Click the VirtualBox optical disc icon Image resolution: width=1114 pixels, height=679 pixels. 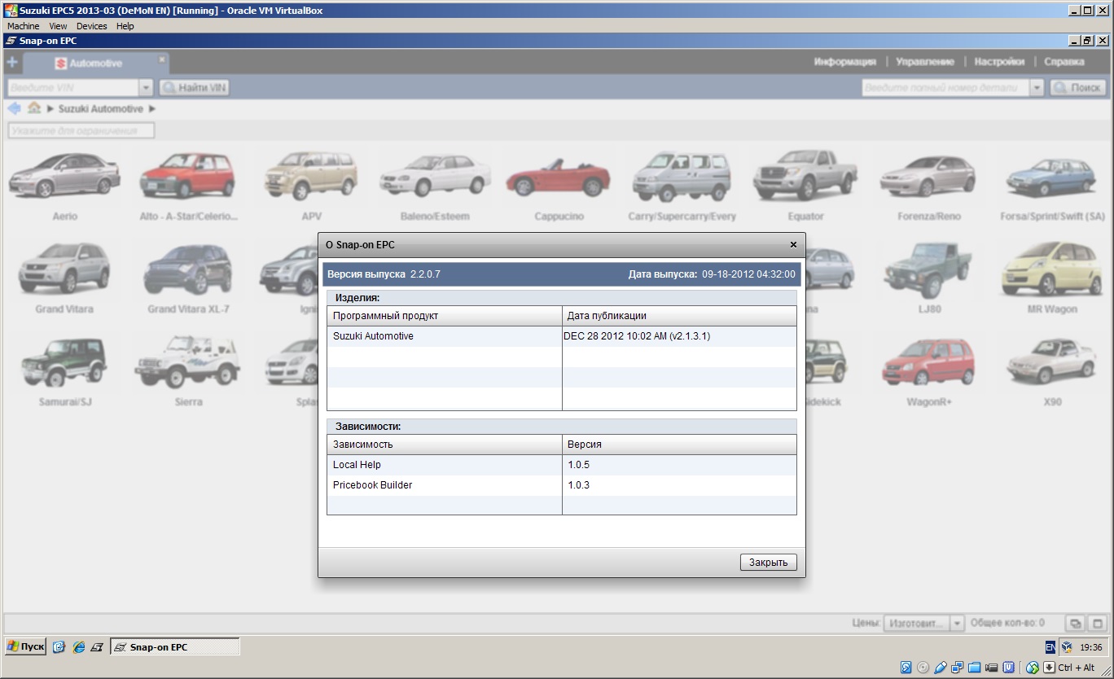pos(923,668)
